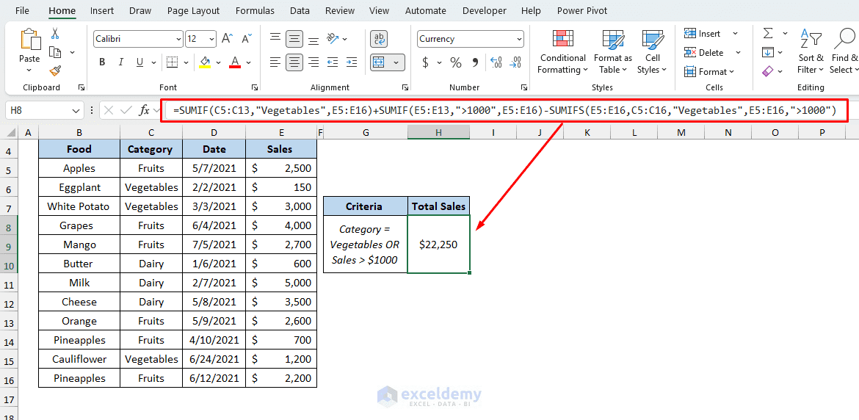Open Format as Table dropdown

click(x=612, y=51)
